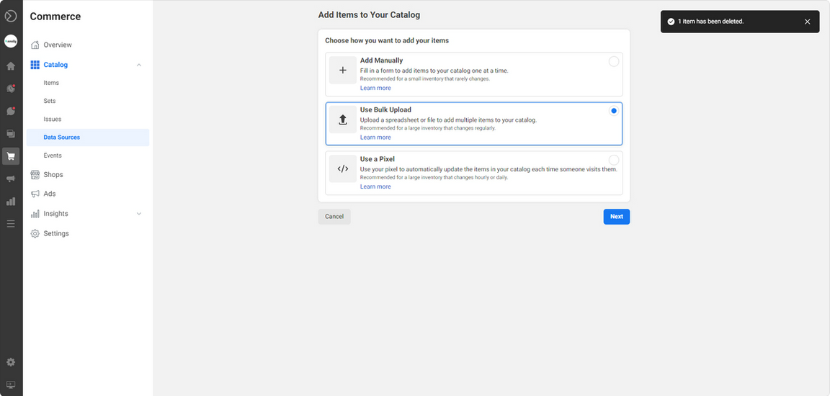Select the Commerce shopping cart icon
This screenshot has height=396, width=830.
tap(11, 156)
